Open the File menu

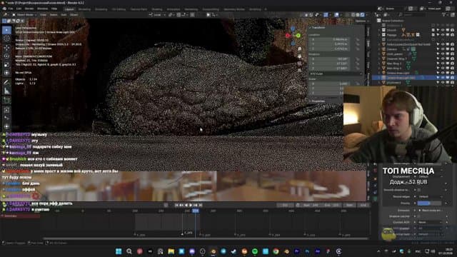pos(11,9)
